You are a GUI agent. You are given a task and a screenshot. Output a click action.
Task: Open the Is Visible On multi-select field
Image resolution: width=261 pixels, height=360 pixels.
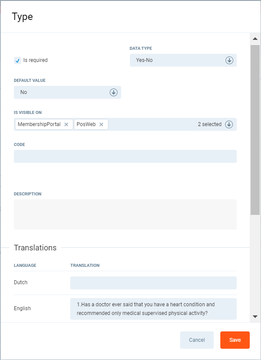[x=151, y=124]
